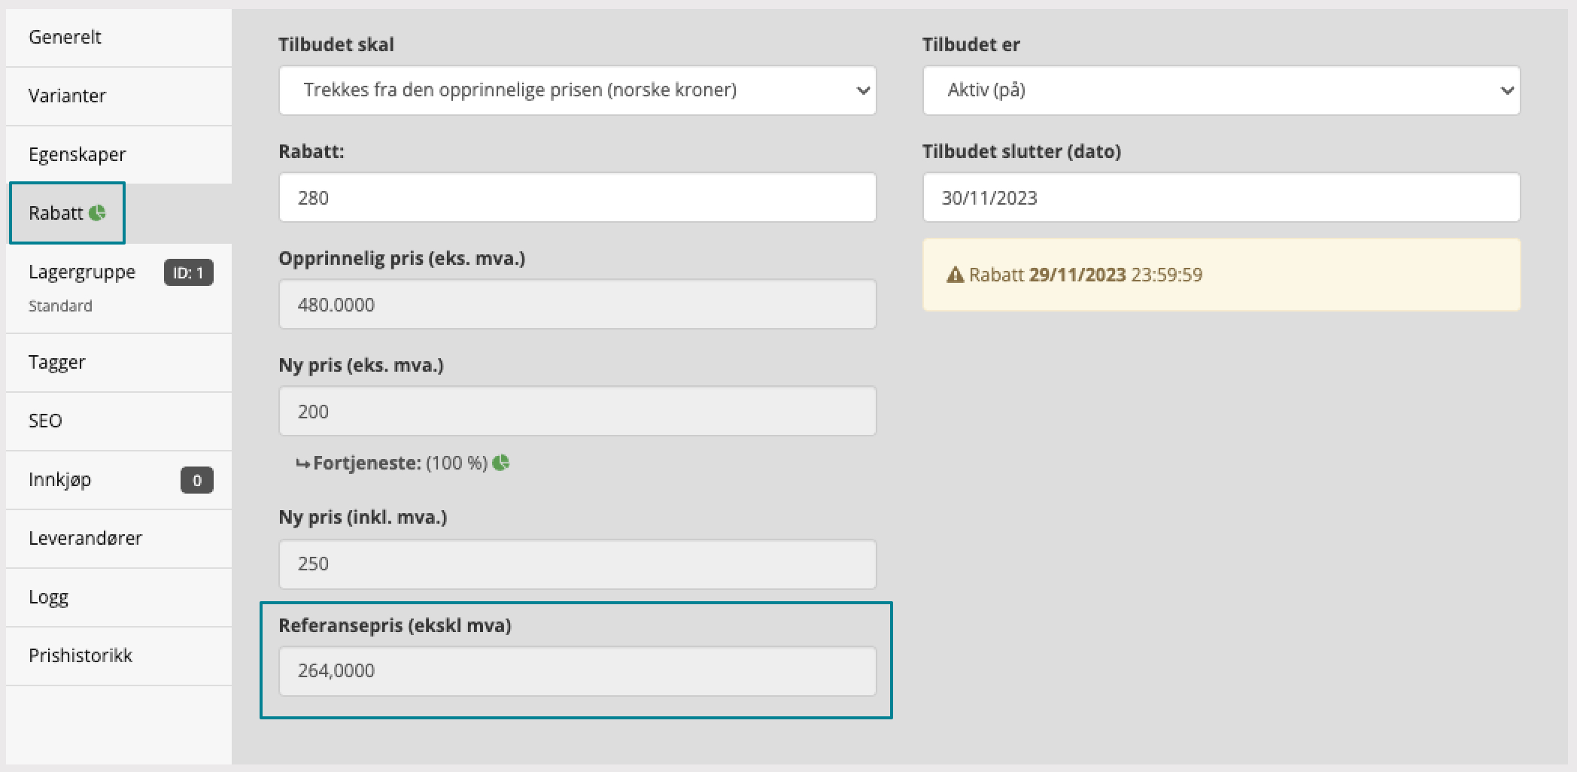Open the Generelt tab

[65, 37]
